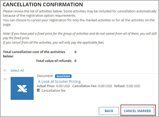
Task: Click the Cancellation Confirmation heading
Action: tap(43, 4)
